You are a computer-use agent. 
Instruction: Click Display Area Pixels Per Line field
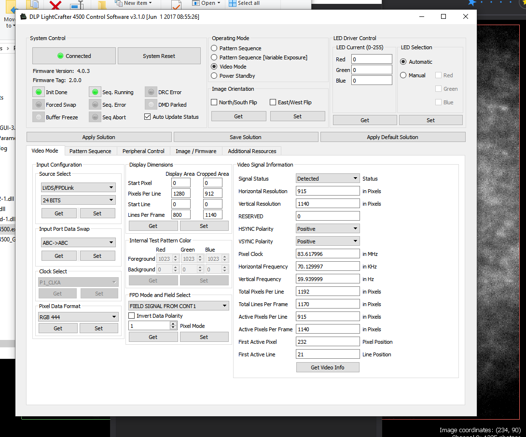coord(181,193)
